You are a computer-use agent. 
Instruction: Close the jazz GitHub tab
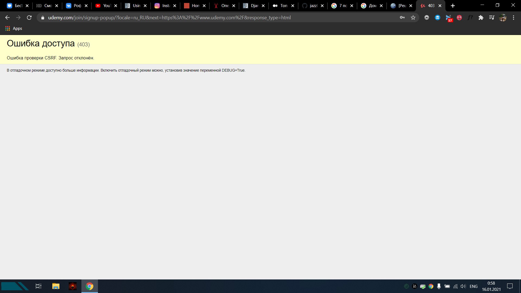(x=322, y=6)
